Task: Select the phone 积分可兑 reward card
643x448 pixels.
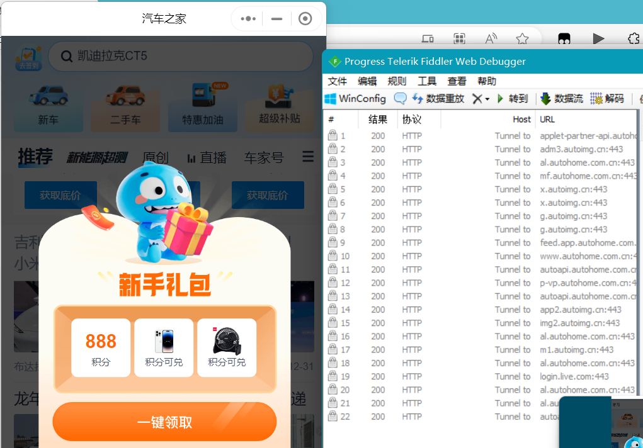Action: click(164, 347)
